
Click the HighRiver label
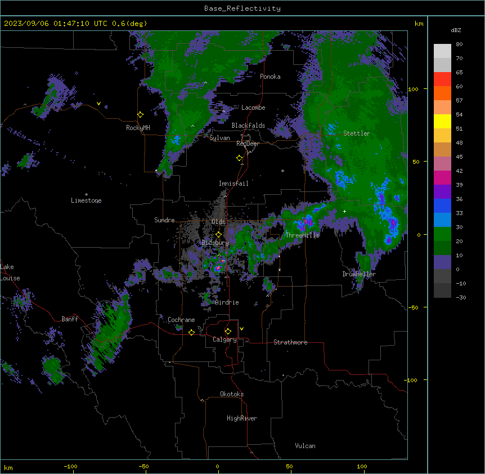coord(242,418)
